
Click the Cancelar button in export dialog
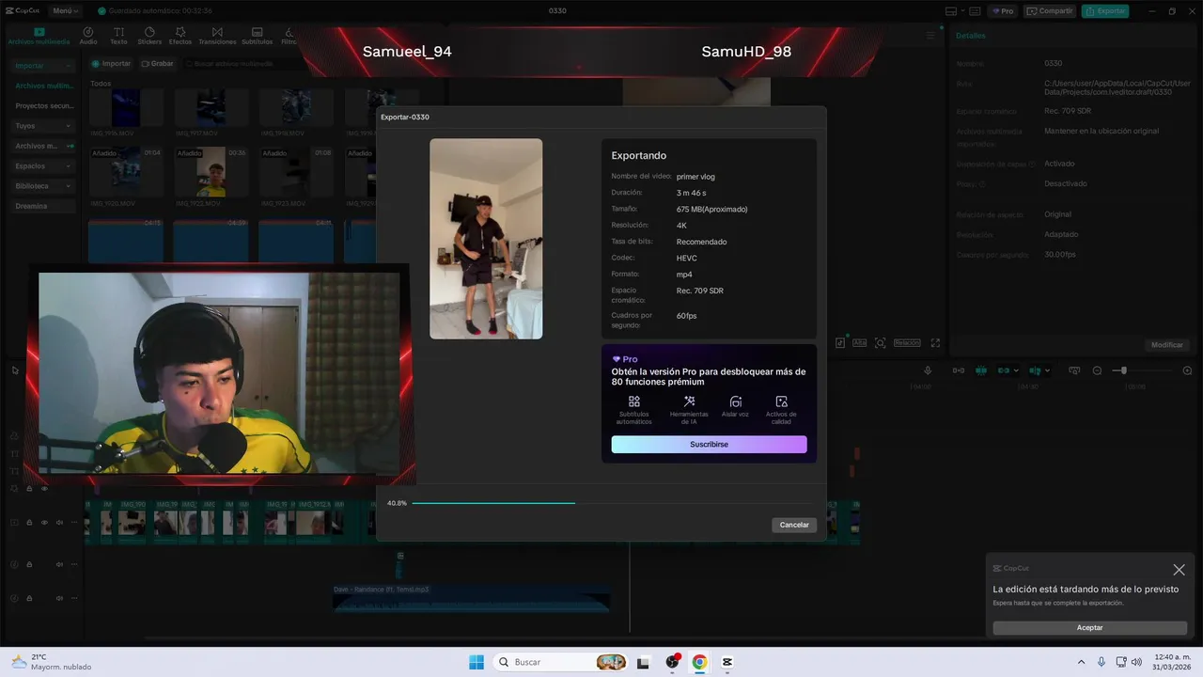794,525
